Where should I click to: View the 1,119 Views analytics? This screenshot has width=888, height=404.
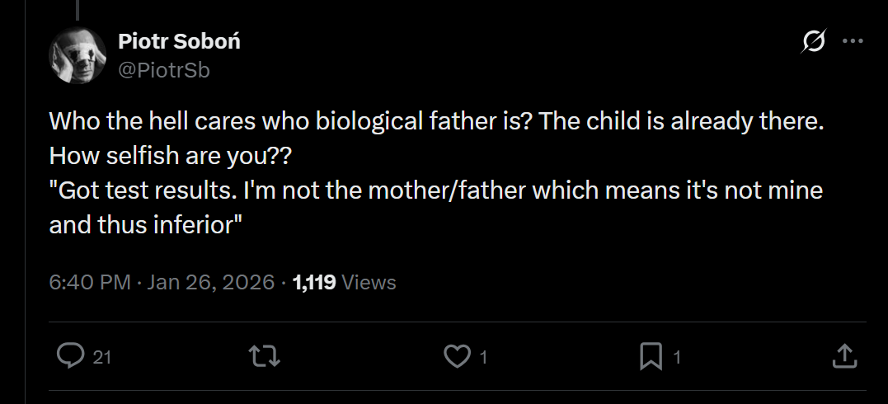[345, 282]
